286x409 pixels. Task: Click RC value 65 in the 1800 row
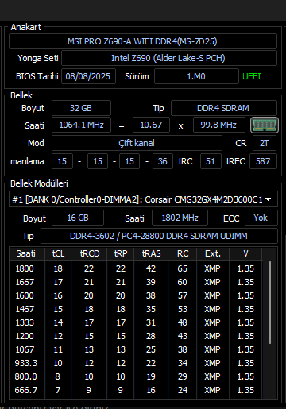(x=183, y=268)
